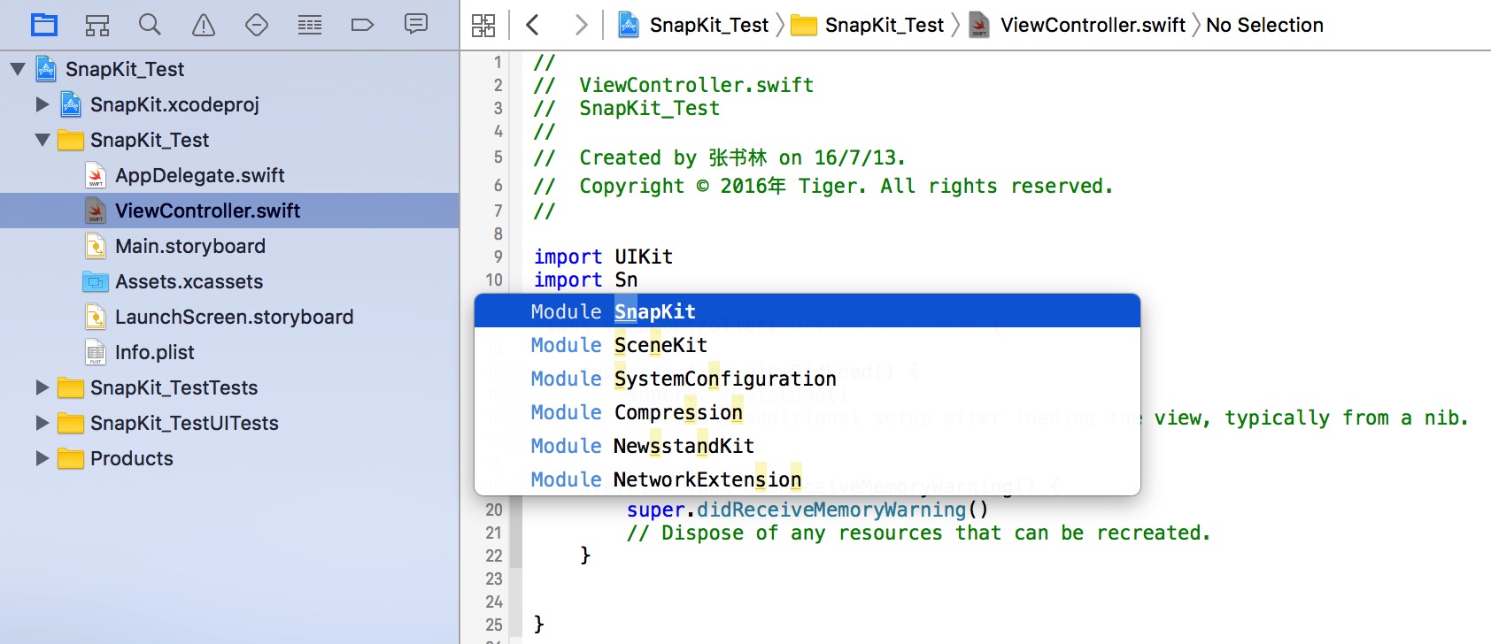Viewport: 1491px width, 644px height.
Task: Click the yellow folder icon in jump bar
Action: click(x=804, y=25)
